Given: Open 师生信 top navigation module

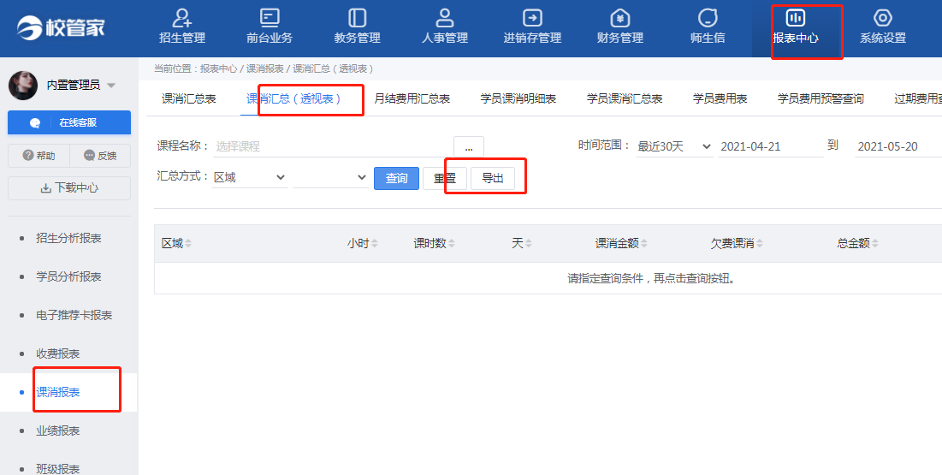Looking at the screenshot, I should (708, 27).
